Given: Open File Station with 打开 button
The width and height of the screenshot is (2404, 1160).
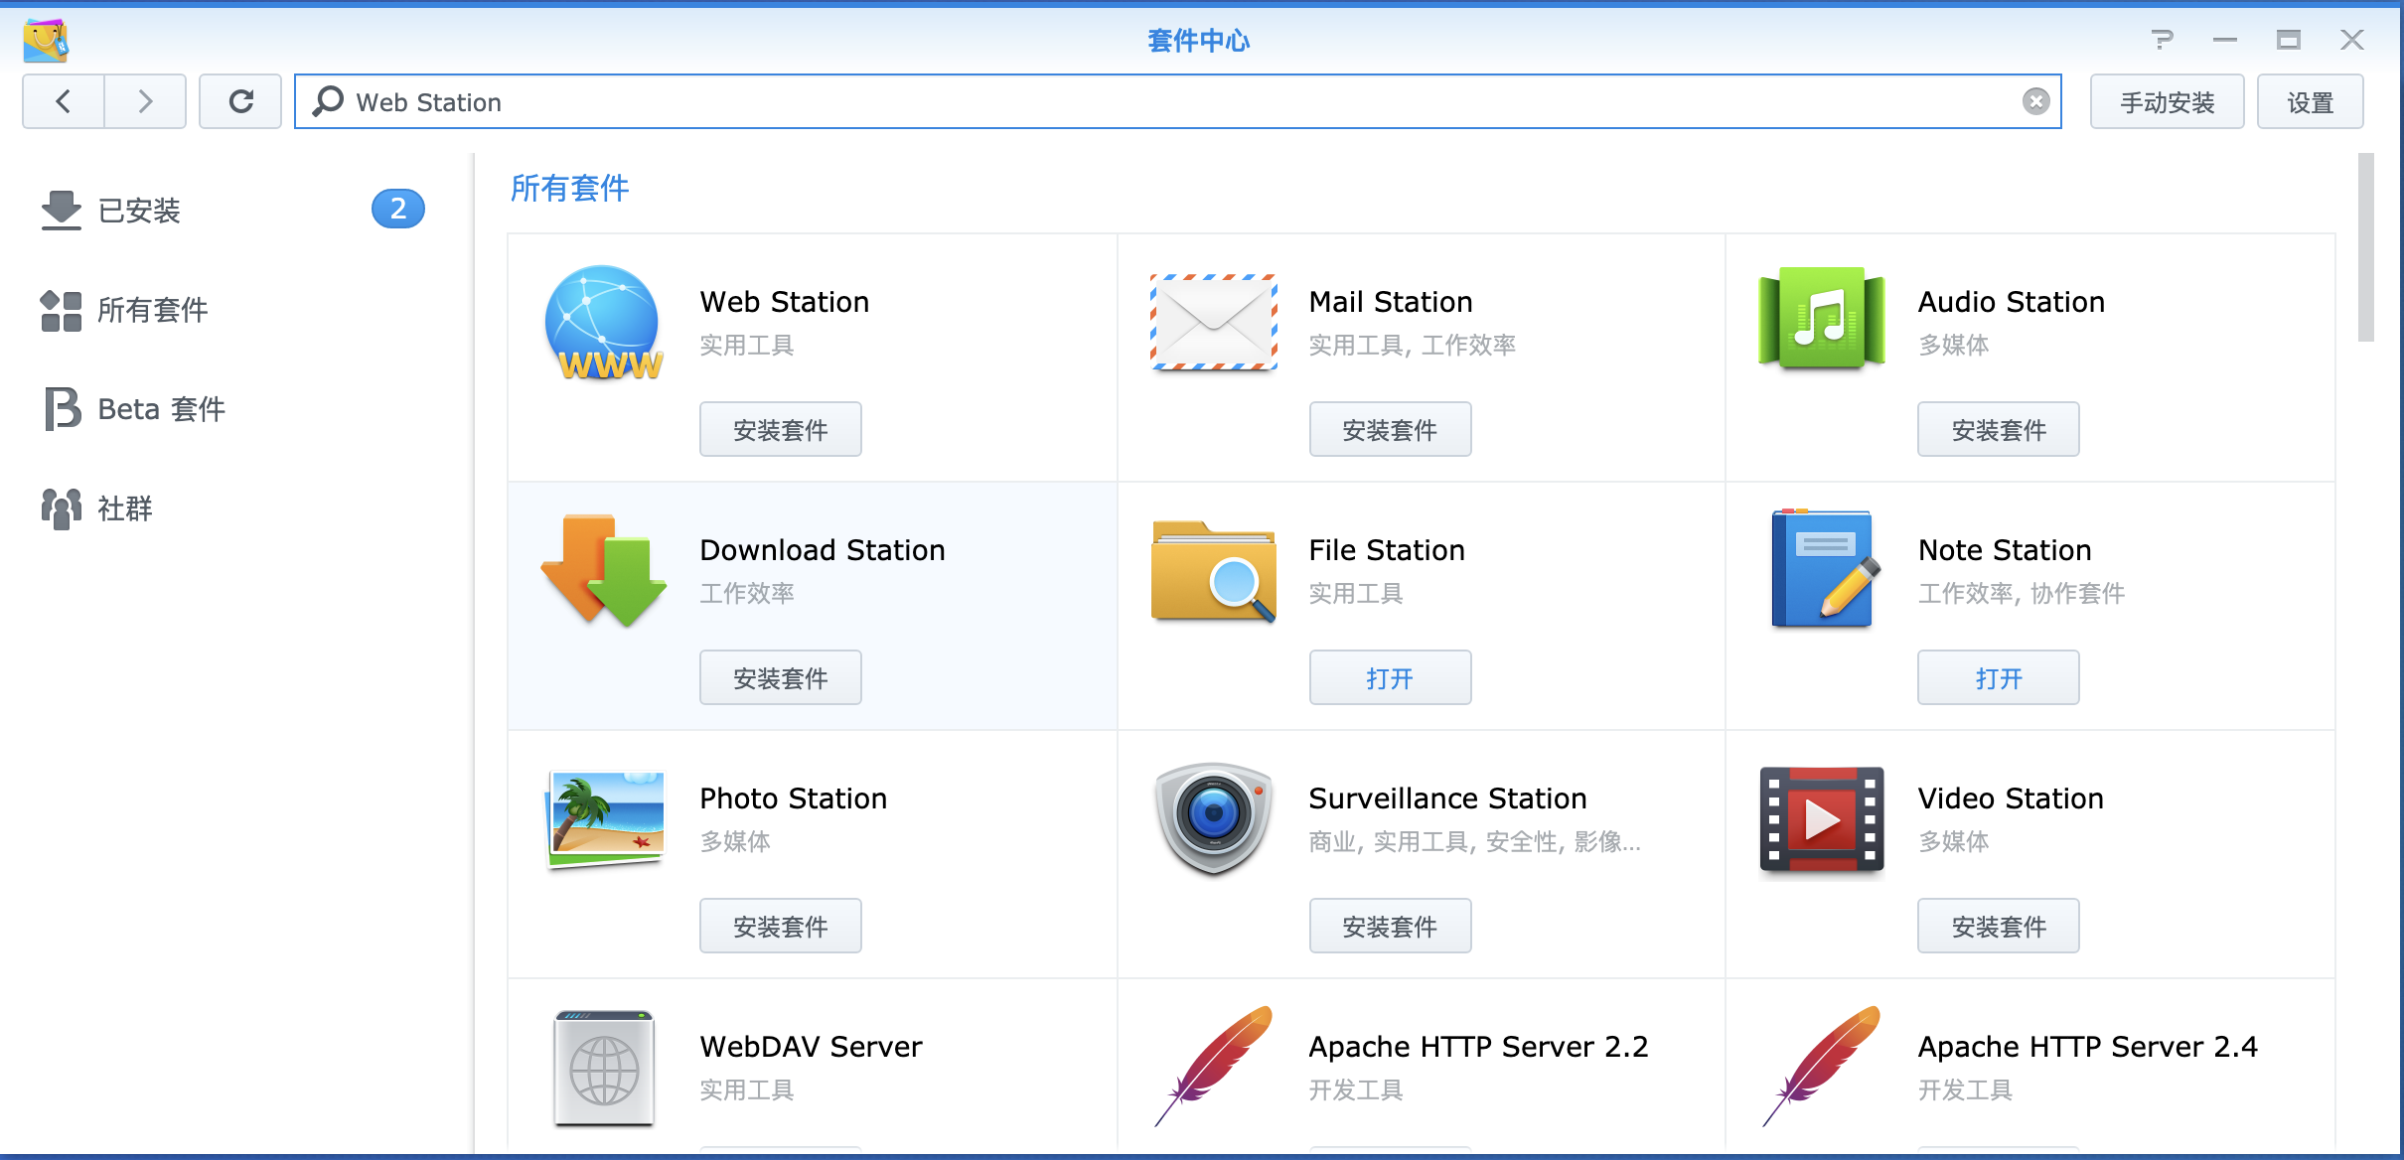Looking at the screenshot, I should (x=1390, y=677).
